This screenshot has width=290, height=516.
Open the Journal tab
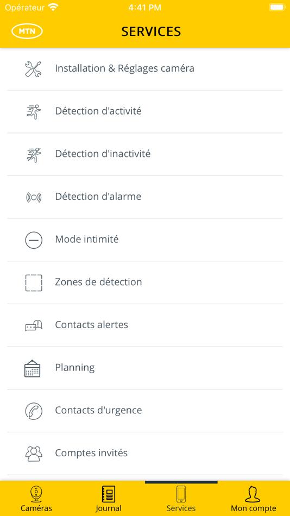(109, 499)
